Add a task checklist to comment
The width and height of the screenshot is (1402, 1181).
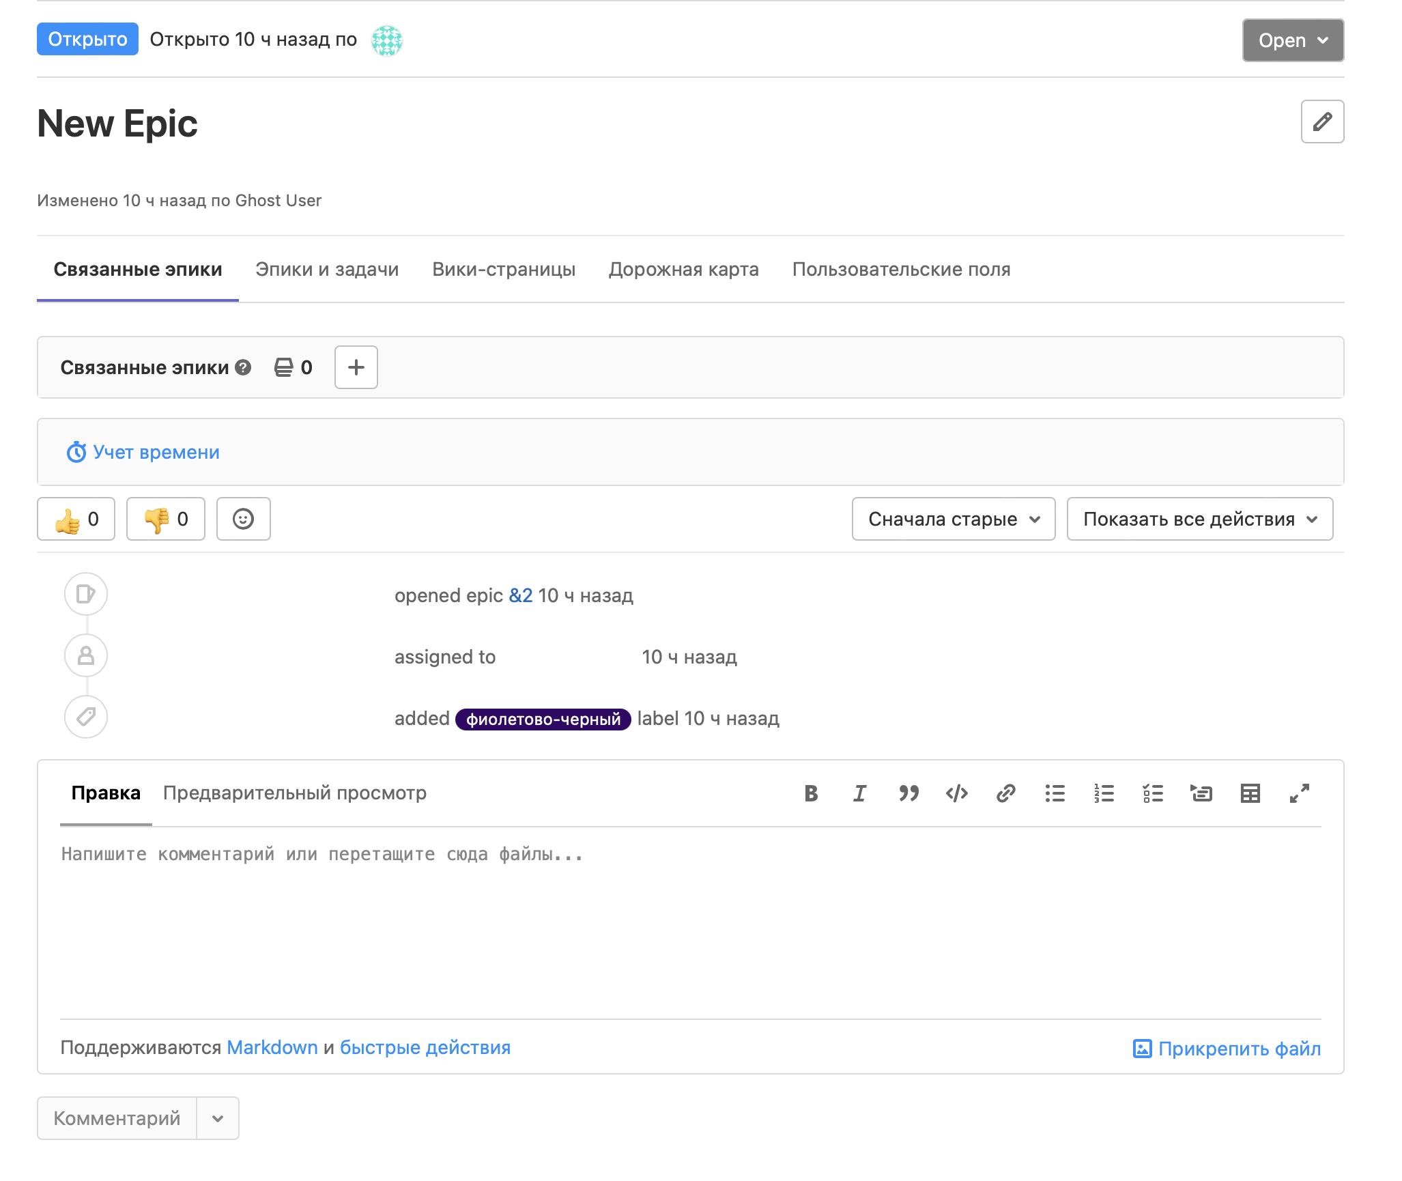pyautogui.click(x=1152, y=793)
